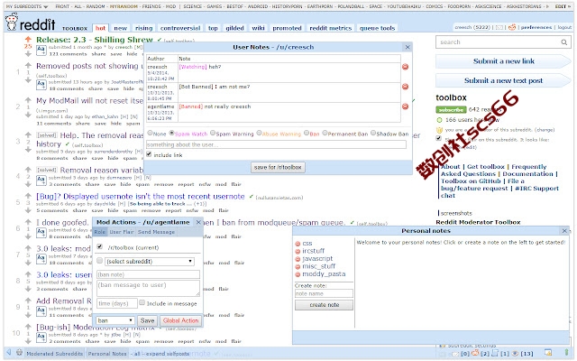Delete the ircstuff personal note

click(298, 251)
